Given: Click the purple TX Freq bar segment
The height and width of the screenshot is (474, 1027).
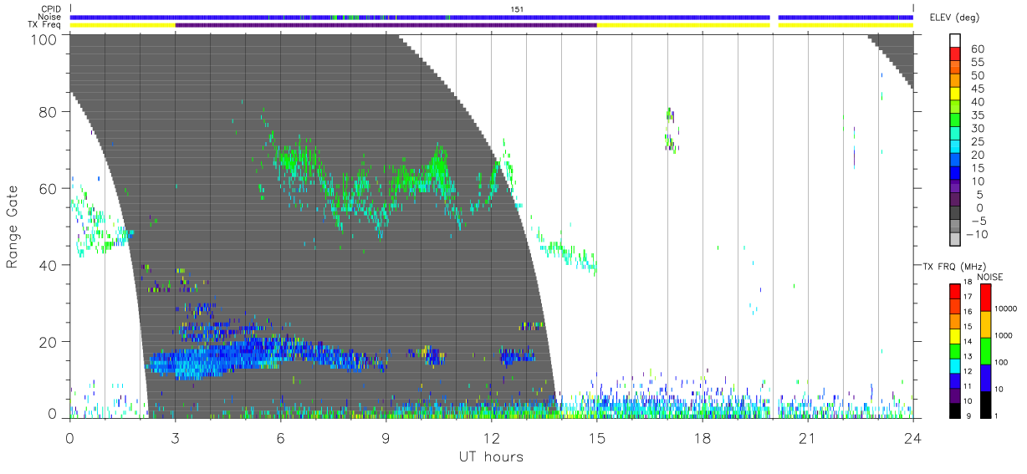Looking at the screenshot, I should click(386, 25).
